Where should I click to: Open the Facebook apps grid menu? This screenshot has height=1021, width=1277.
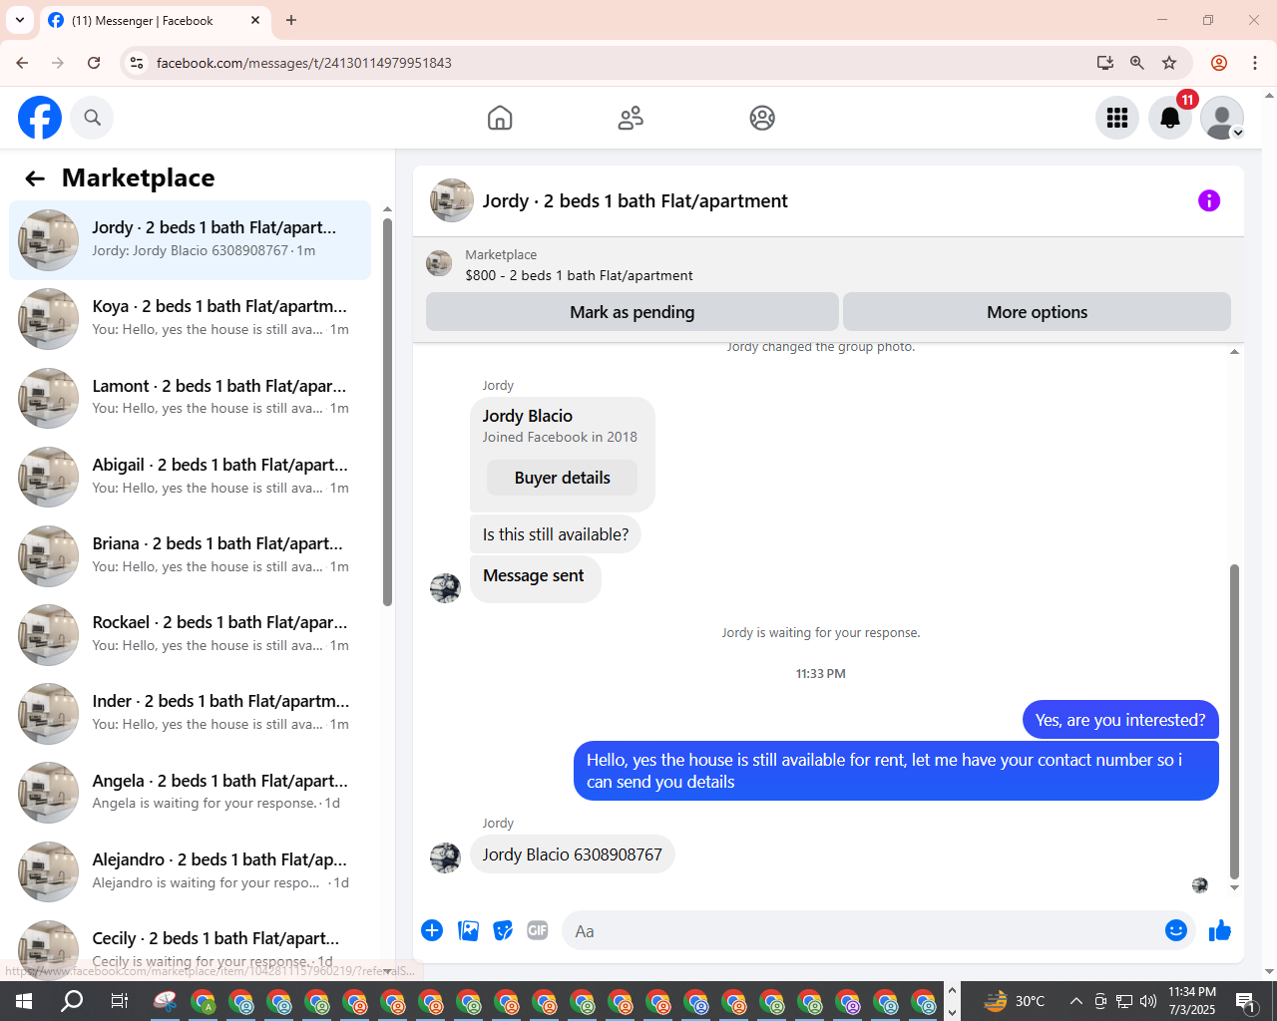(1117, 118)
